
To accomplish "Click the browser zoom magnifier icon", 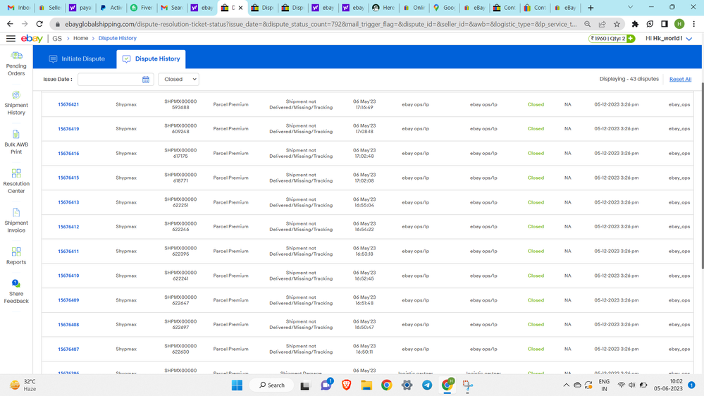I will click(x=587, y=24).
